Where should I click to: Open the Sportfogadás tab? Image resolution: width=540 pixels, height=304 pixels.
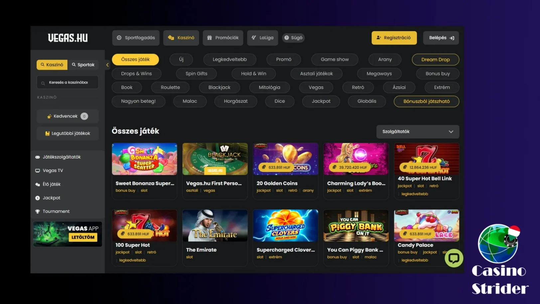(x=136, y=38)
